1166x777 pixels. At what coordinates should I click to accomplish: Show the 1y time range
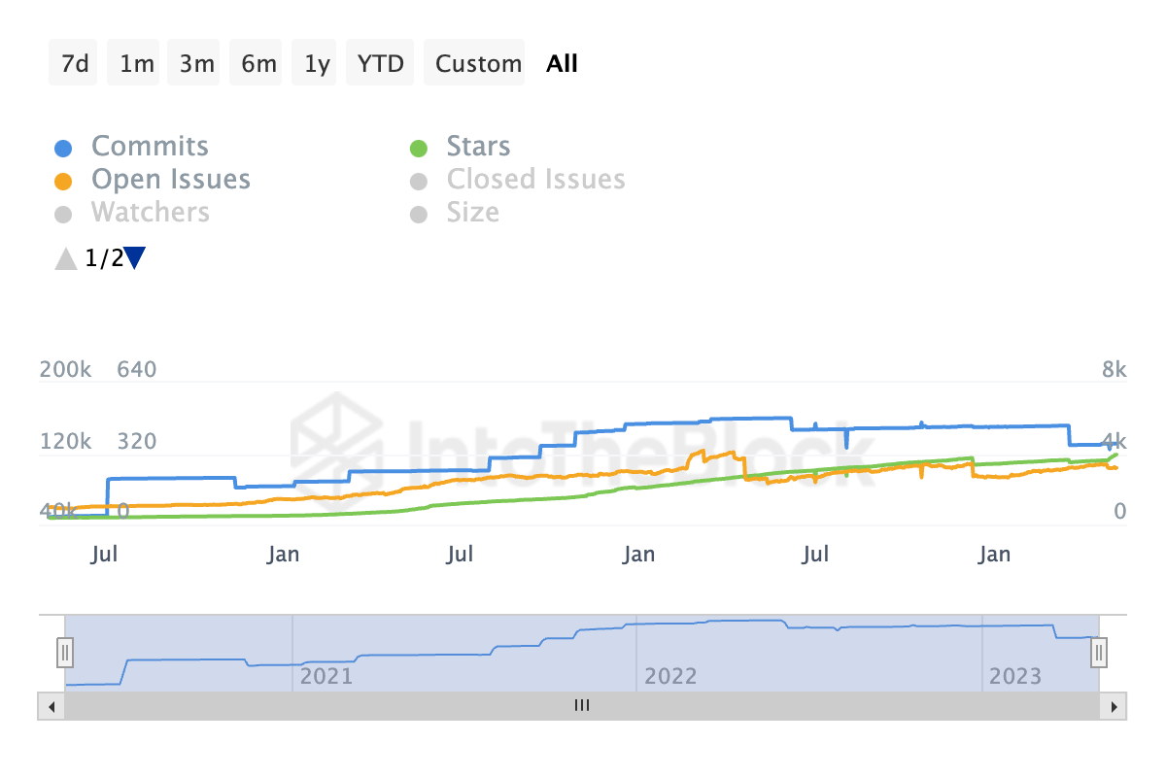click(317, 64)
